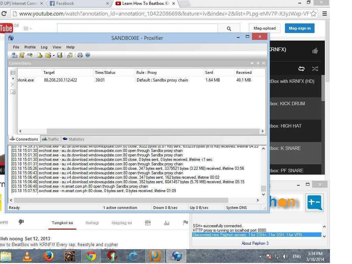Image resolution: width=352 pixels, height=264 pixels.
Task: Click the printer icon in Proxifier toolbar
Action: click(x=80, y=55)
